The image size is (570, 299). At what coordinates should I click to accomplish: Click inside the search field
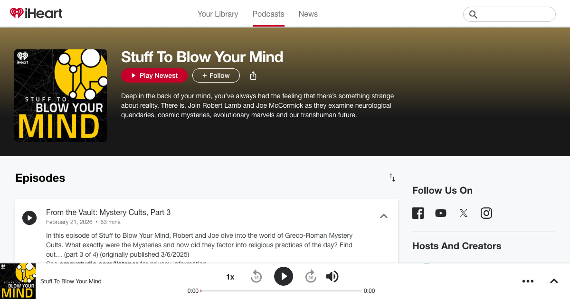(509, 14)
